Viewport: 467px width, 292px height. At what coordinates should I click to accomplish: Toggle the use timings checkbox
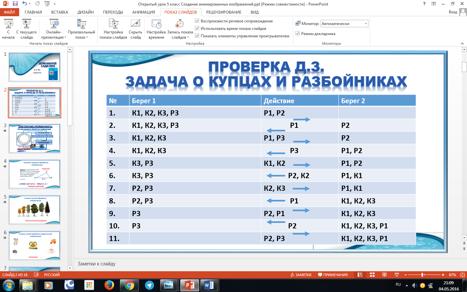(x=197, y=28)
